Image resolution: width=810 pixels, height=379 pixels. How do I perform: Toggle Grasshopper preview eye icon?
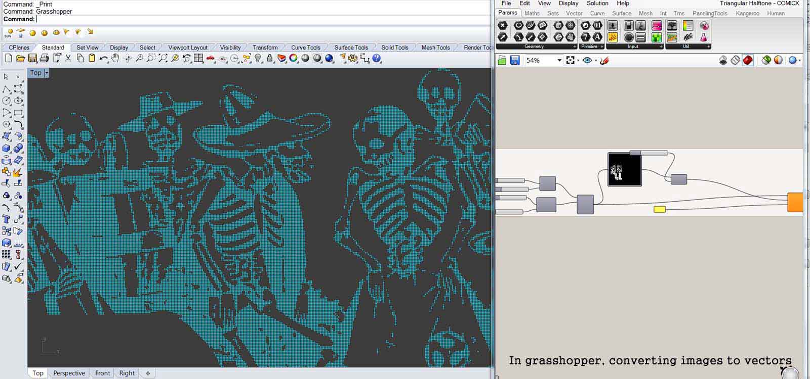587,60
